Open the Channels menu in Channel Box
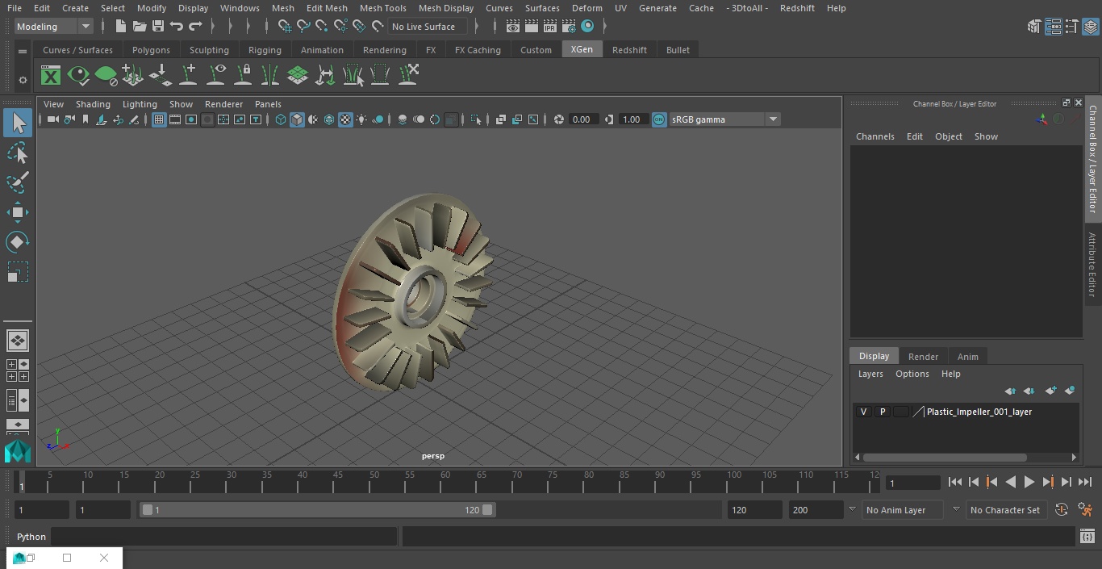 point(875,136)
